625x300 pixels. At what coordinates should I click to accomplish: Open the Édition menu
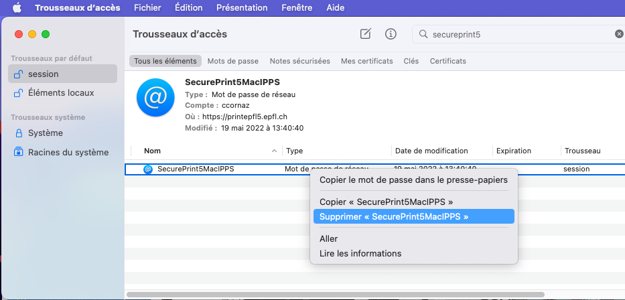[188, 7]
